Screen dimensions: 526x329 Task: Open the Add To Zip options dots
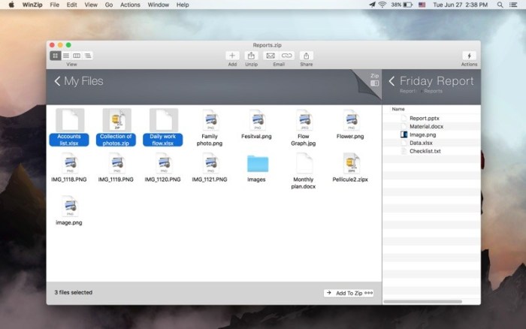pos(368,292)
